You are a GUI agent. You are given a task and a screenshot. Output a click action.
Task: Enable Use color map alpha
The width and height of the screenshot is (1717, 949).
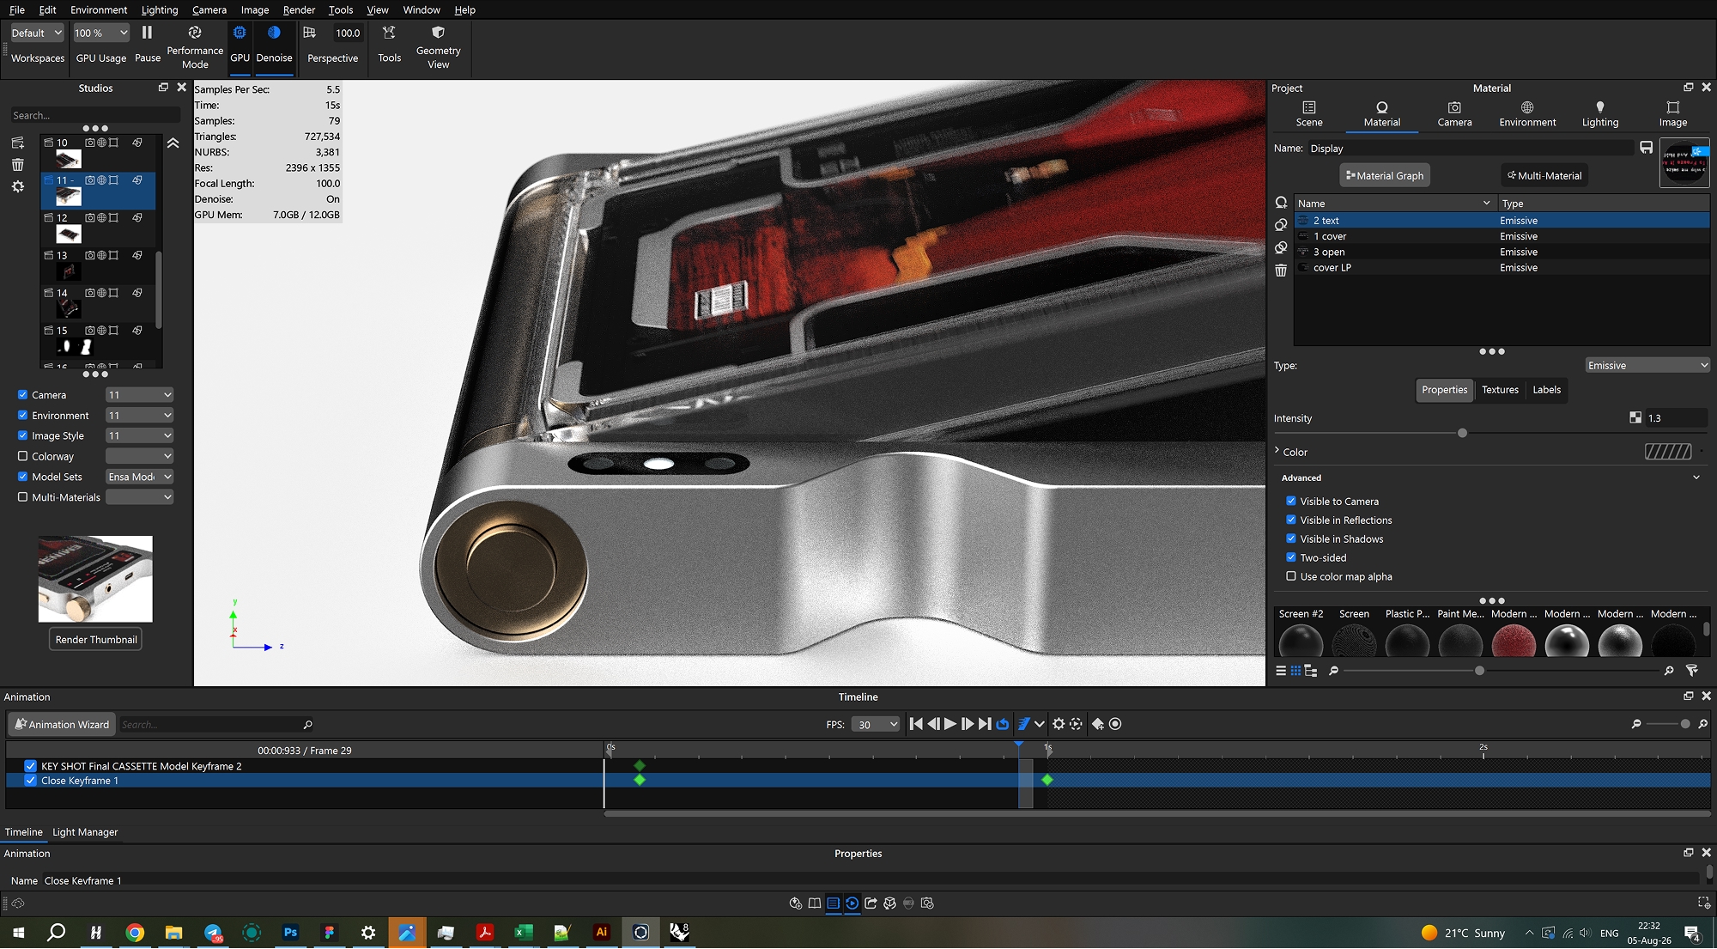point(1291,576)
